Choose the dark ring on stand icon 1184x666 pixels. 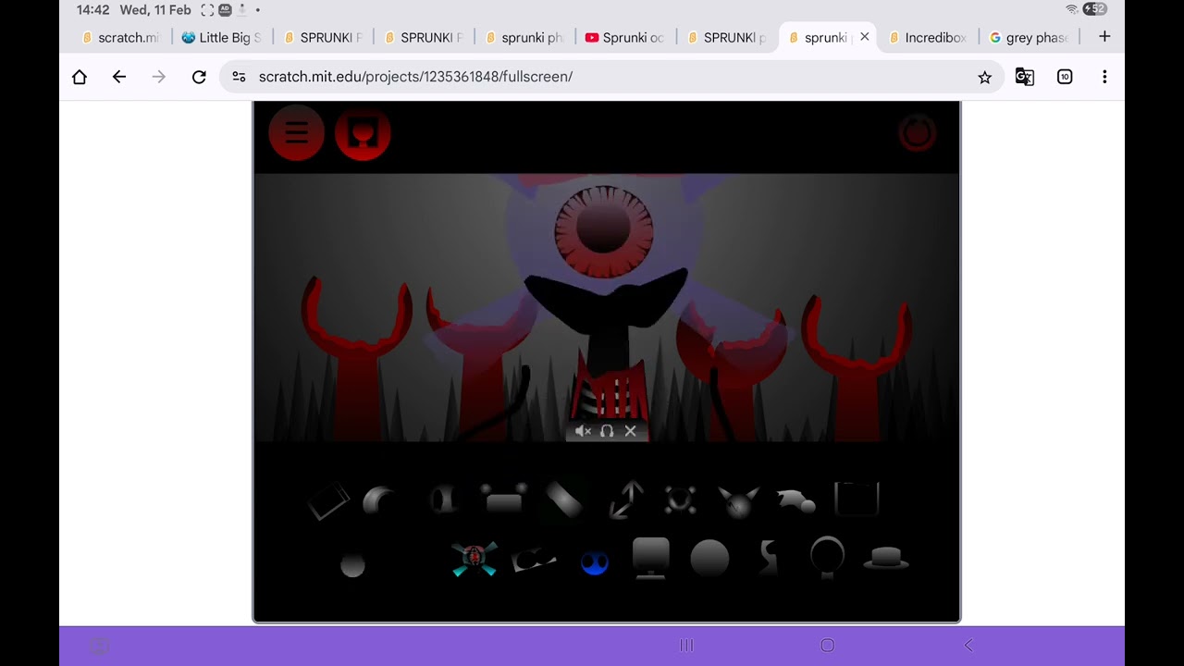click(x=827, y=558)
